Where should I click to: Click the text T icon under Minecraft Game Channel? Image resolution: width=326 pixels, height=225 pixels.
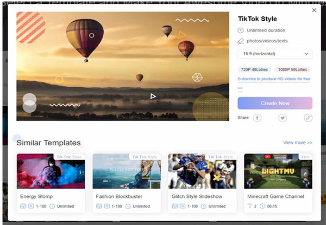pos(250,206)
